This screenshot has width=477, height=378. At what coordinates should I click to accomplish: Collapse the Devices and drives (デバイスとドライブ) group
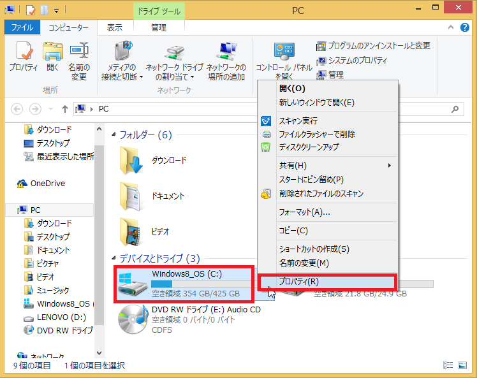click(x=114, y=258)
